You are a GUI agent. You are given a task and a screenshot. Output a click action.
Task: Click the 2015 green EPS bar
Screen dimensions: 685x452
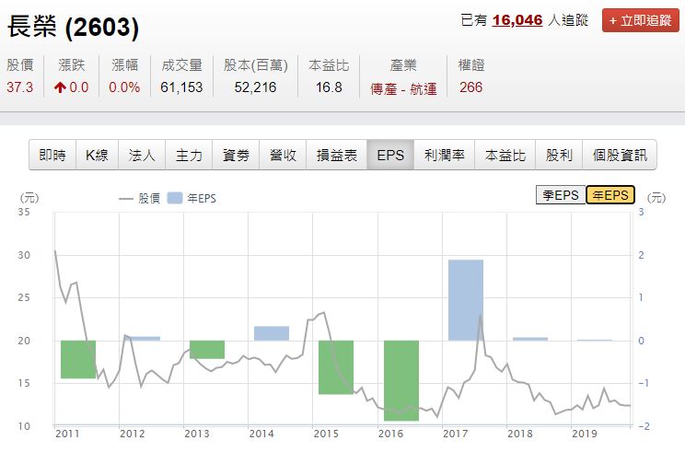click(x=336, y=367)
